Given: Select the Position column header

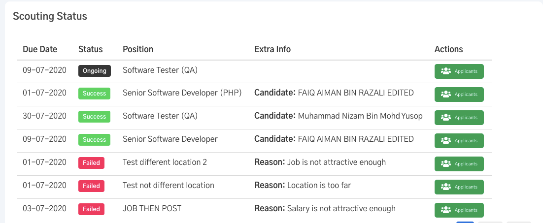Looking at the screenshot, I should (x=138, y=49).
